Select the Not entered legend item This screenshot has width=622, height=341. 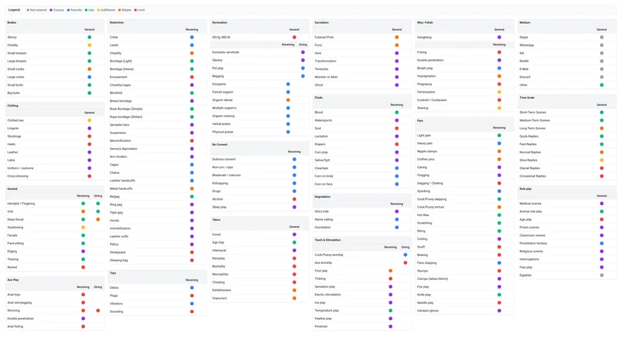coord(37,10)
